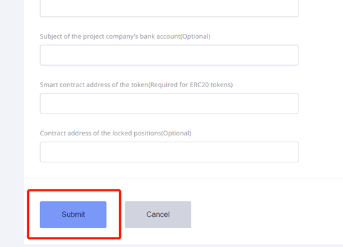Click the "(Optional)" text beside the bank account label
The width and height of the screenshot is (343, 247).
point(196,36)
